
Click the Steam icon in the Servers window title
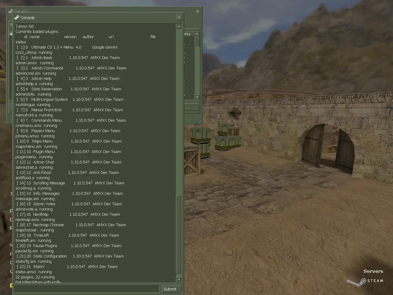tap(11, 11)
